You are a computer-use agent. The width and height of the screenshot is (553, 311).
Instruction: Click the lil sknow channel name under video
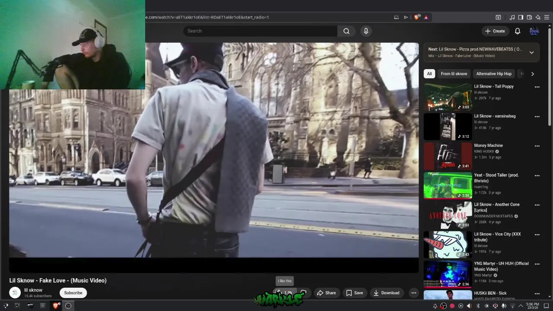click(x=33, y=290)
